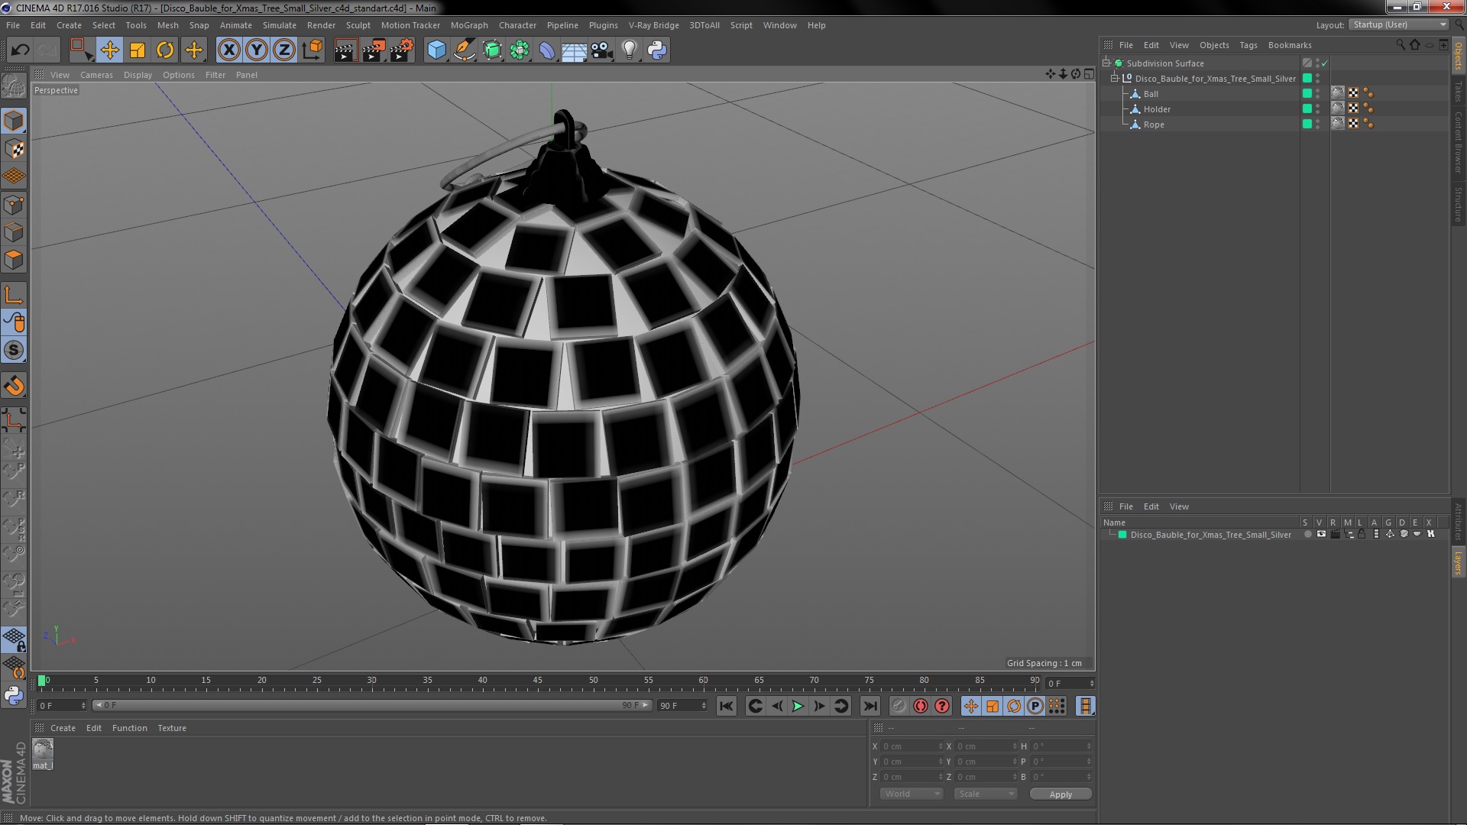
Task: Add a Cube primitive object
Action: pyautogui.click(x=436, y=50)
